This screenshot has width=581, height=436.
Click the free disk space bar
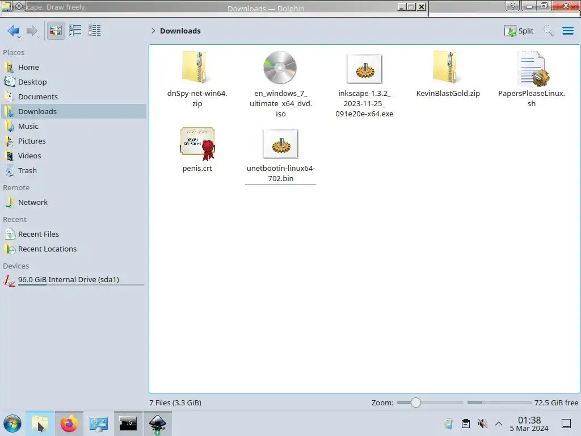click(499, 403)
